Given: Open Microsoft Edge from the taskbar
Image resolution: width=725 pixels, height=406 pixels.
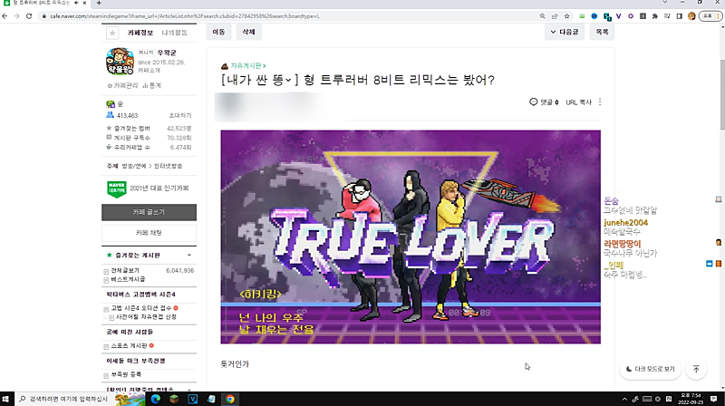Looking at the screenshot, I should coord(155,399).
